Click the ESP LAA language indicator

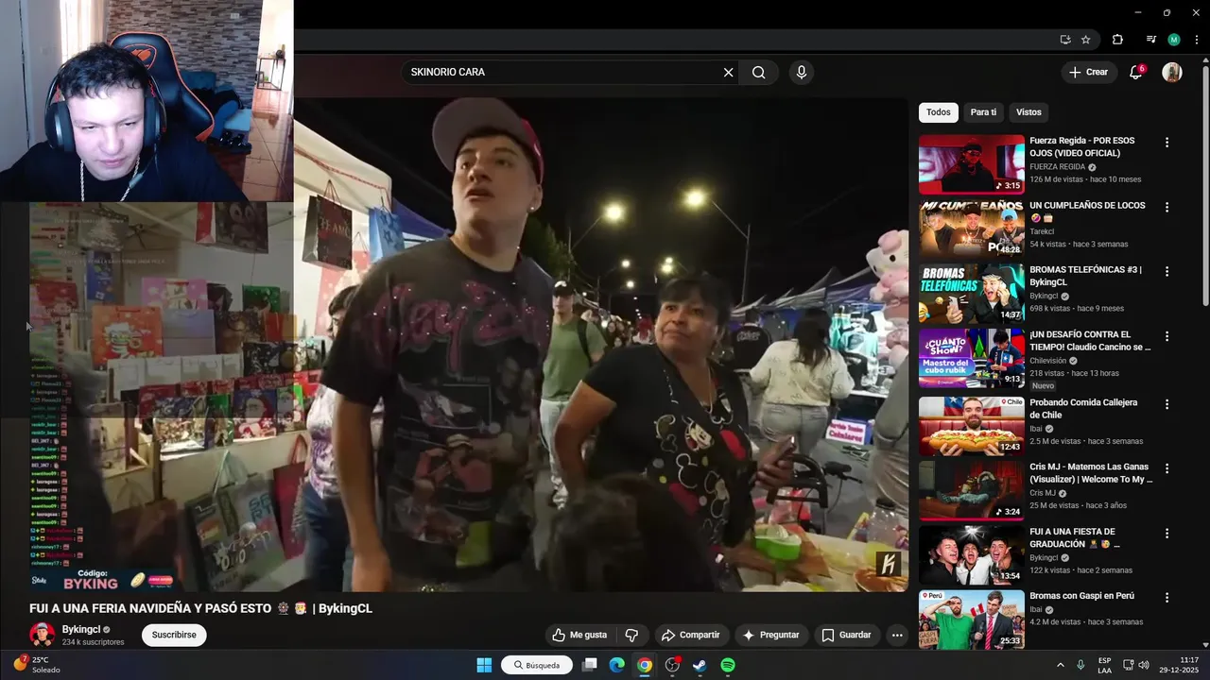pyautogui.click(x=1105, y=665)
